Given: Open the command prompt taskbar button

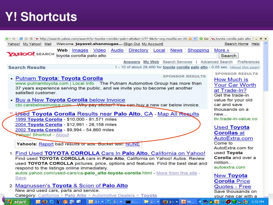Looking at the screenshot, I should tap(133, 202).
